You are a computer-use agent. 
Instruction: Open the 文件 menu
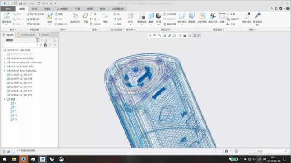click(8, 9)
